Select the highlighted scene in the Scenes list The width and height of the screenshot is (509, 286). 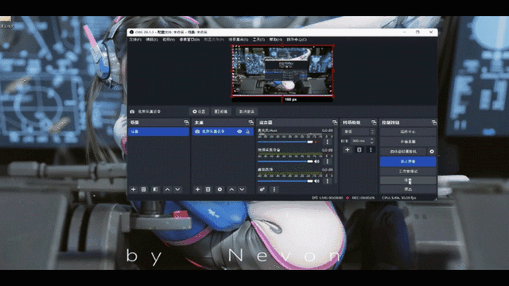coord(158,131)
